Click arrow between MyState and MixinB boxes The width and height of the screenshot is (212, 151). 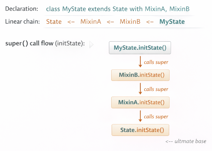point(140,62)
